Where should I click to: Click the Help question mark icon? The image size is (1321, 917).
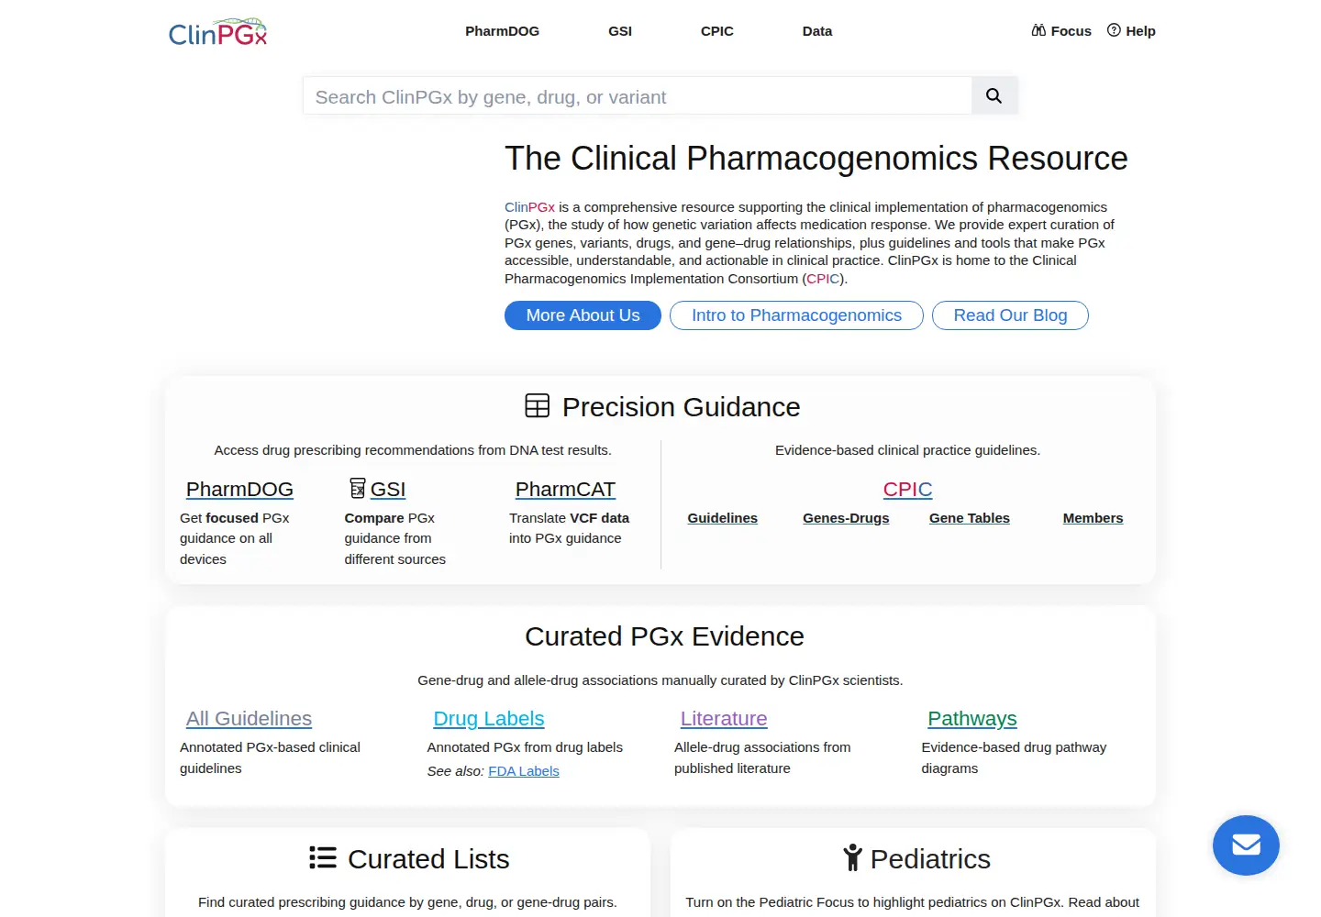(x=1114, y=30)
